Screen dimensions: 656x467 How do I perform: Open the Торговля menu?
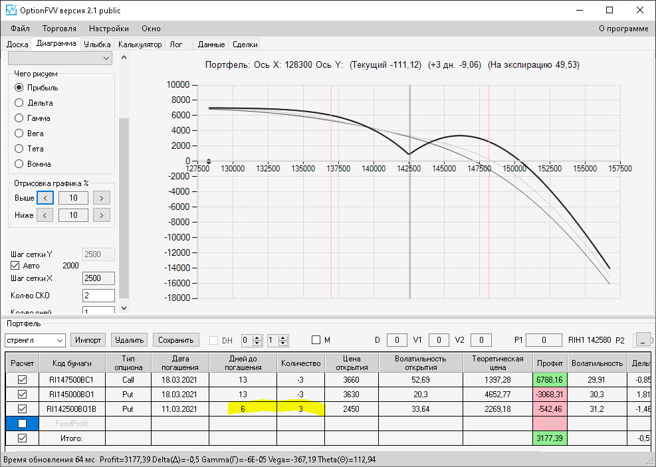click(x=59, y=29)
